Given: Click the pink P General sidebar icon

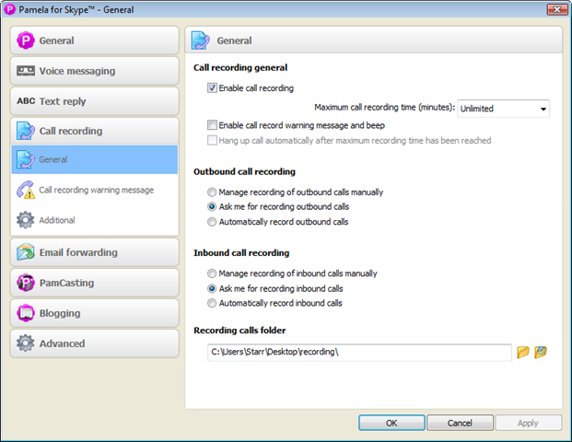Looking at the screenshot, I should (x=26, y=41).
